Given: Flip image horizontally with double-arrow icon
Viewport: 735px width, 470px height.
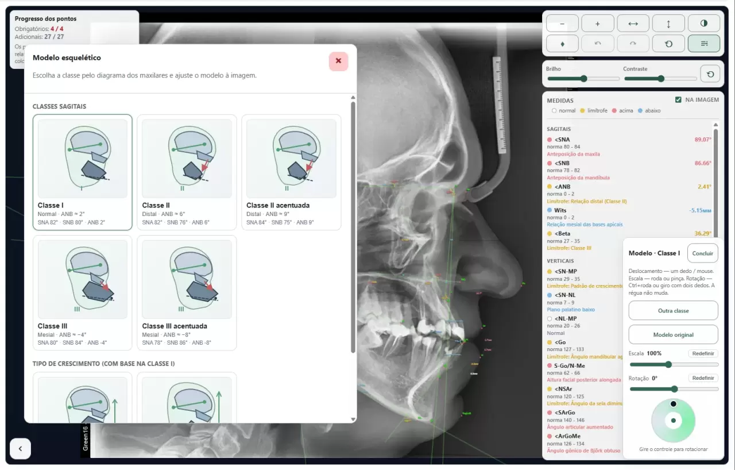Looking at the screenshot, I should click(633, 24).
